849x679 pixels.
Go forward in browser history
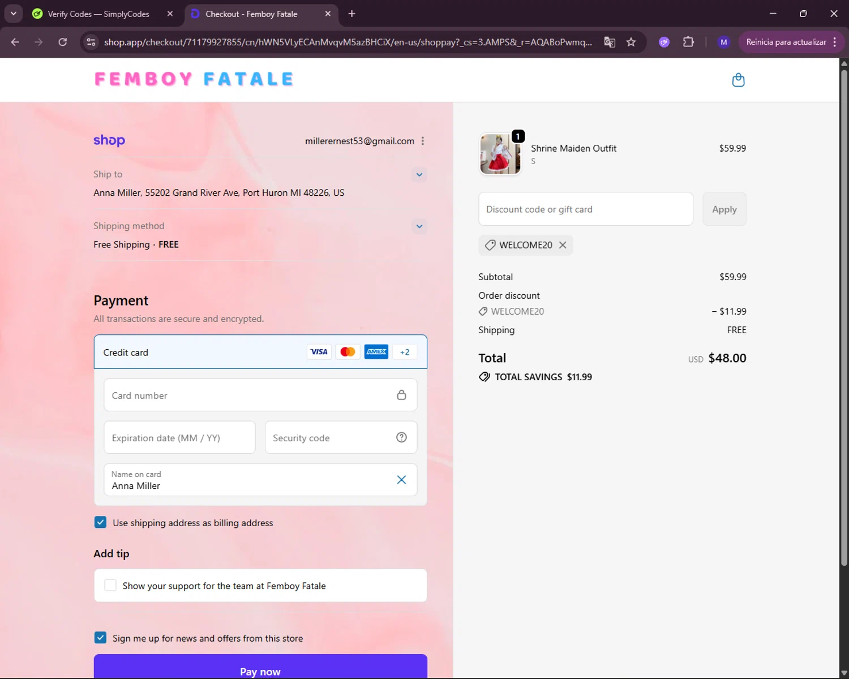(38, 42)
